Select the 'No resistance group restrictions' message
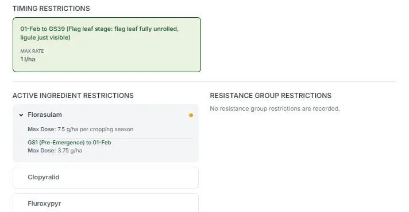The height and width of the screenshot is (212, 409). click(275, 108)
